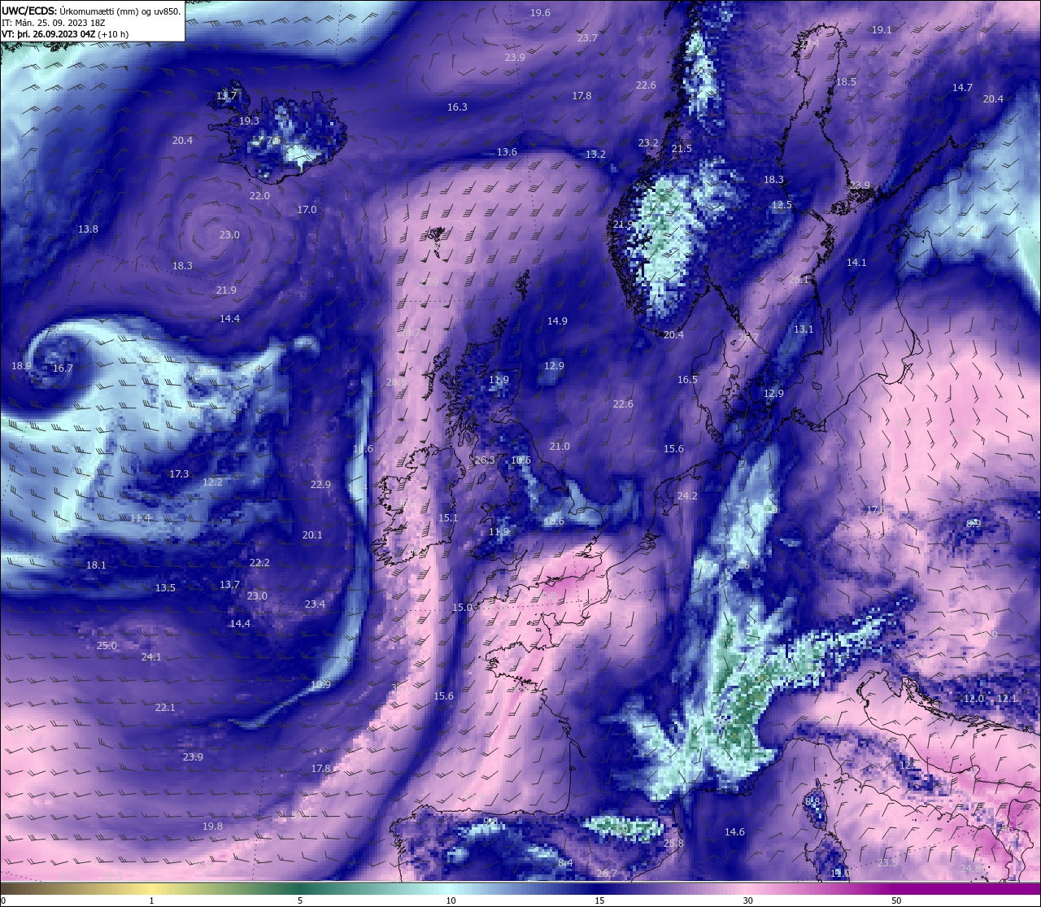Click the '24.1' value on the map
This screenshot has height=907, width=1041.
coord(151,657)
